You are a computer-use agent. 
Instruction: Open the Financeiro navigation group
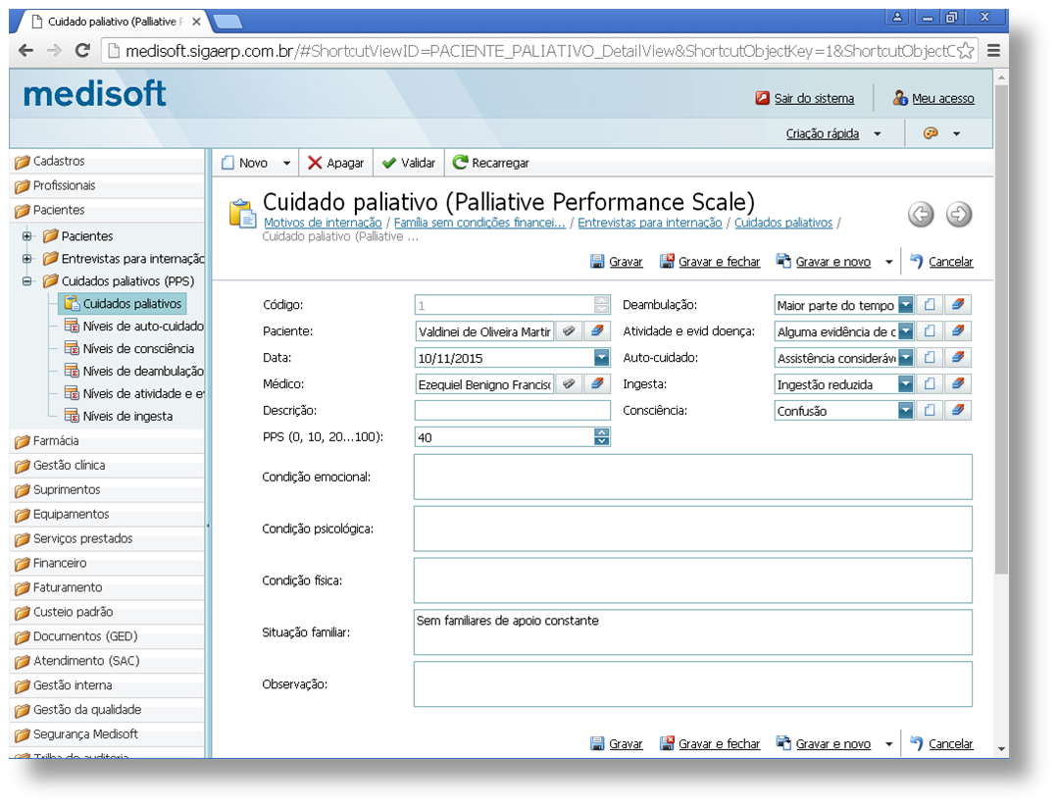(108, 563)
